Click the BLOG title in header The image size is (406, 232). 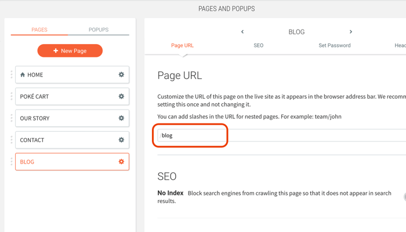pyautogui.click(x=296, y=32)
